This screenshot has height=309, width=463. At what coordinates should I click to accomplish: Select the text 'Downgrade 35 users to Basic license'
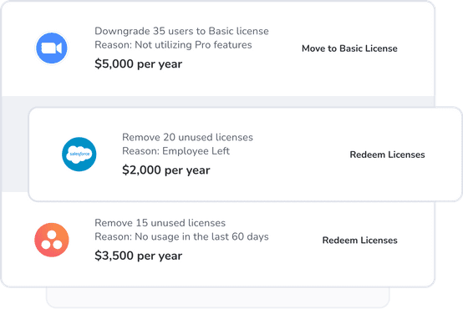(x=181, y=31)
